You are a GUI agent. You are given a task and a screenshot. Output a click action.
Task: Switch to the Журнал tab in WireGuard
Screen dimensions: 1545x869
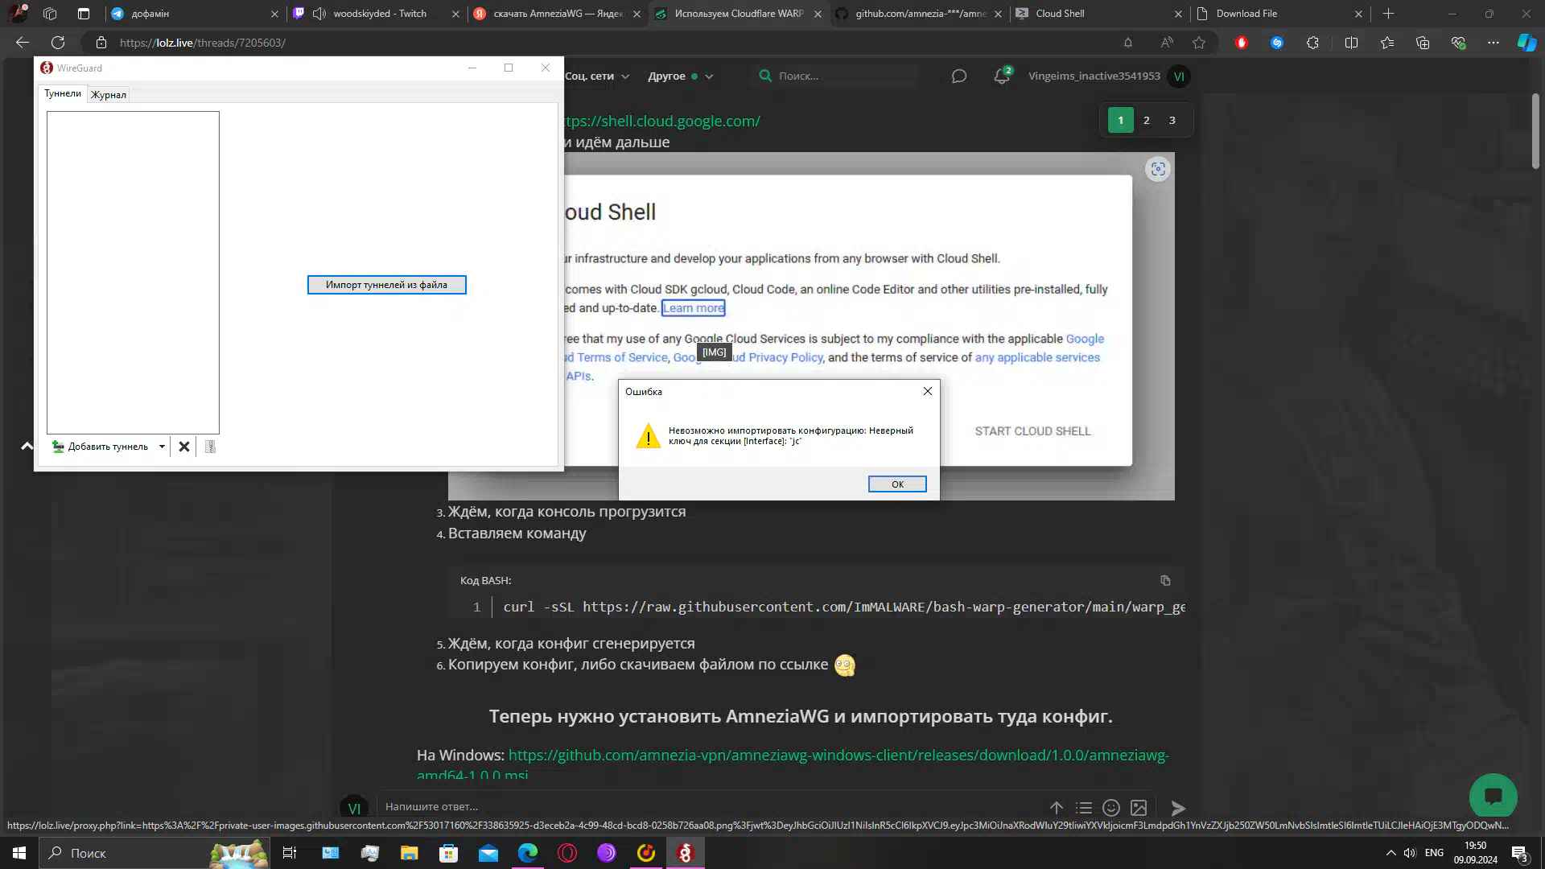(x=109, y=95)
